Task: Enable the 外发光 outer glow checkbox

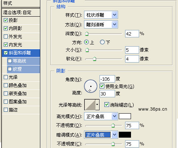Action: pos(6,37)
